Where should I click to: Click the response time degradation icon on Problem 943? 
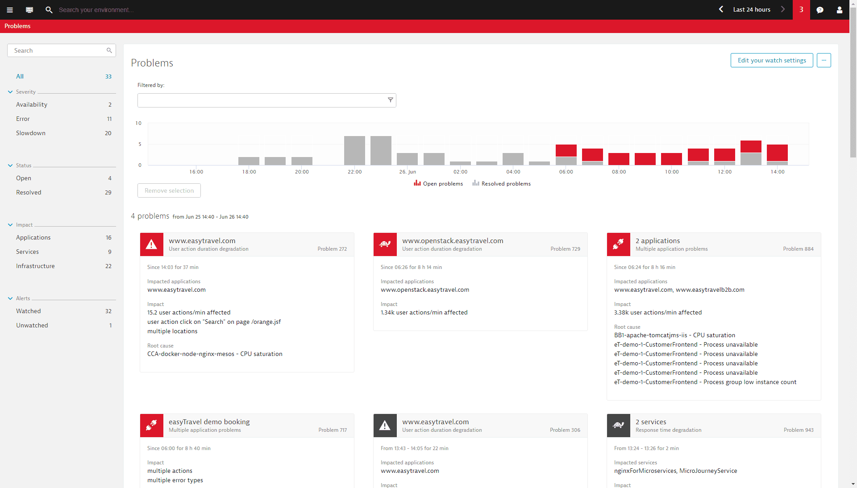(619, 425)
